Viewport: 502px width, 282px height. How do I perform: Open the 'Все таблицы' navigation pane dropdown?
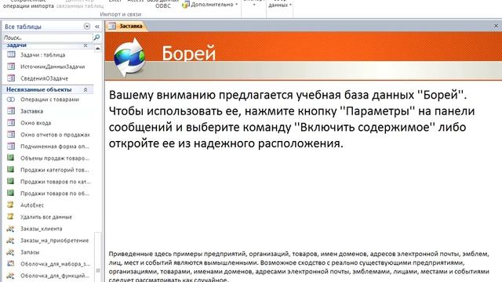click(87, 27)
